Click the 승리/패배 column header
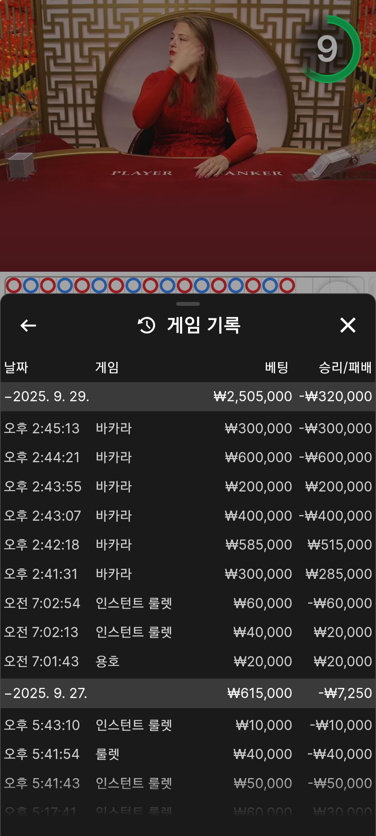 345,367
